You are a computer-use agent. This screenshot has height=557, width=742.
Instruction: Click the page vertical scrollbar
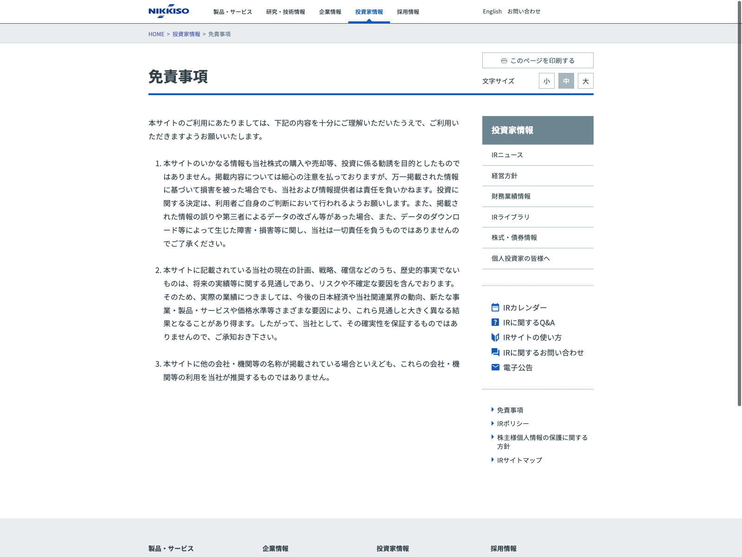coord(739,204)
